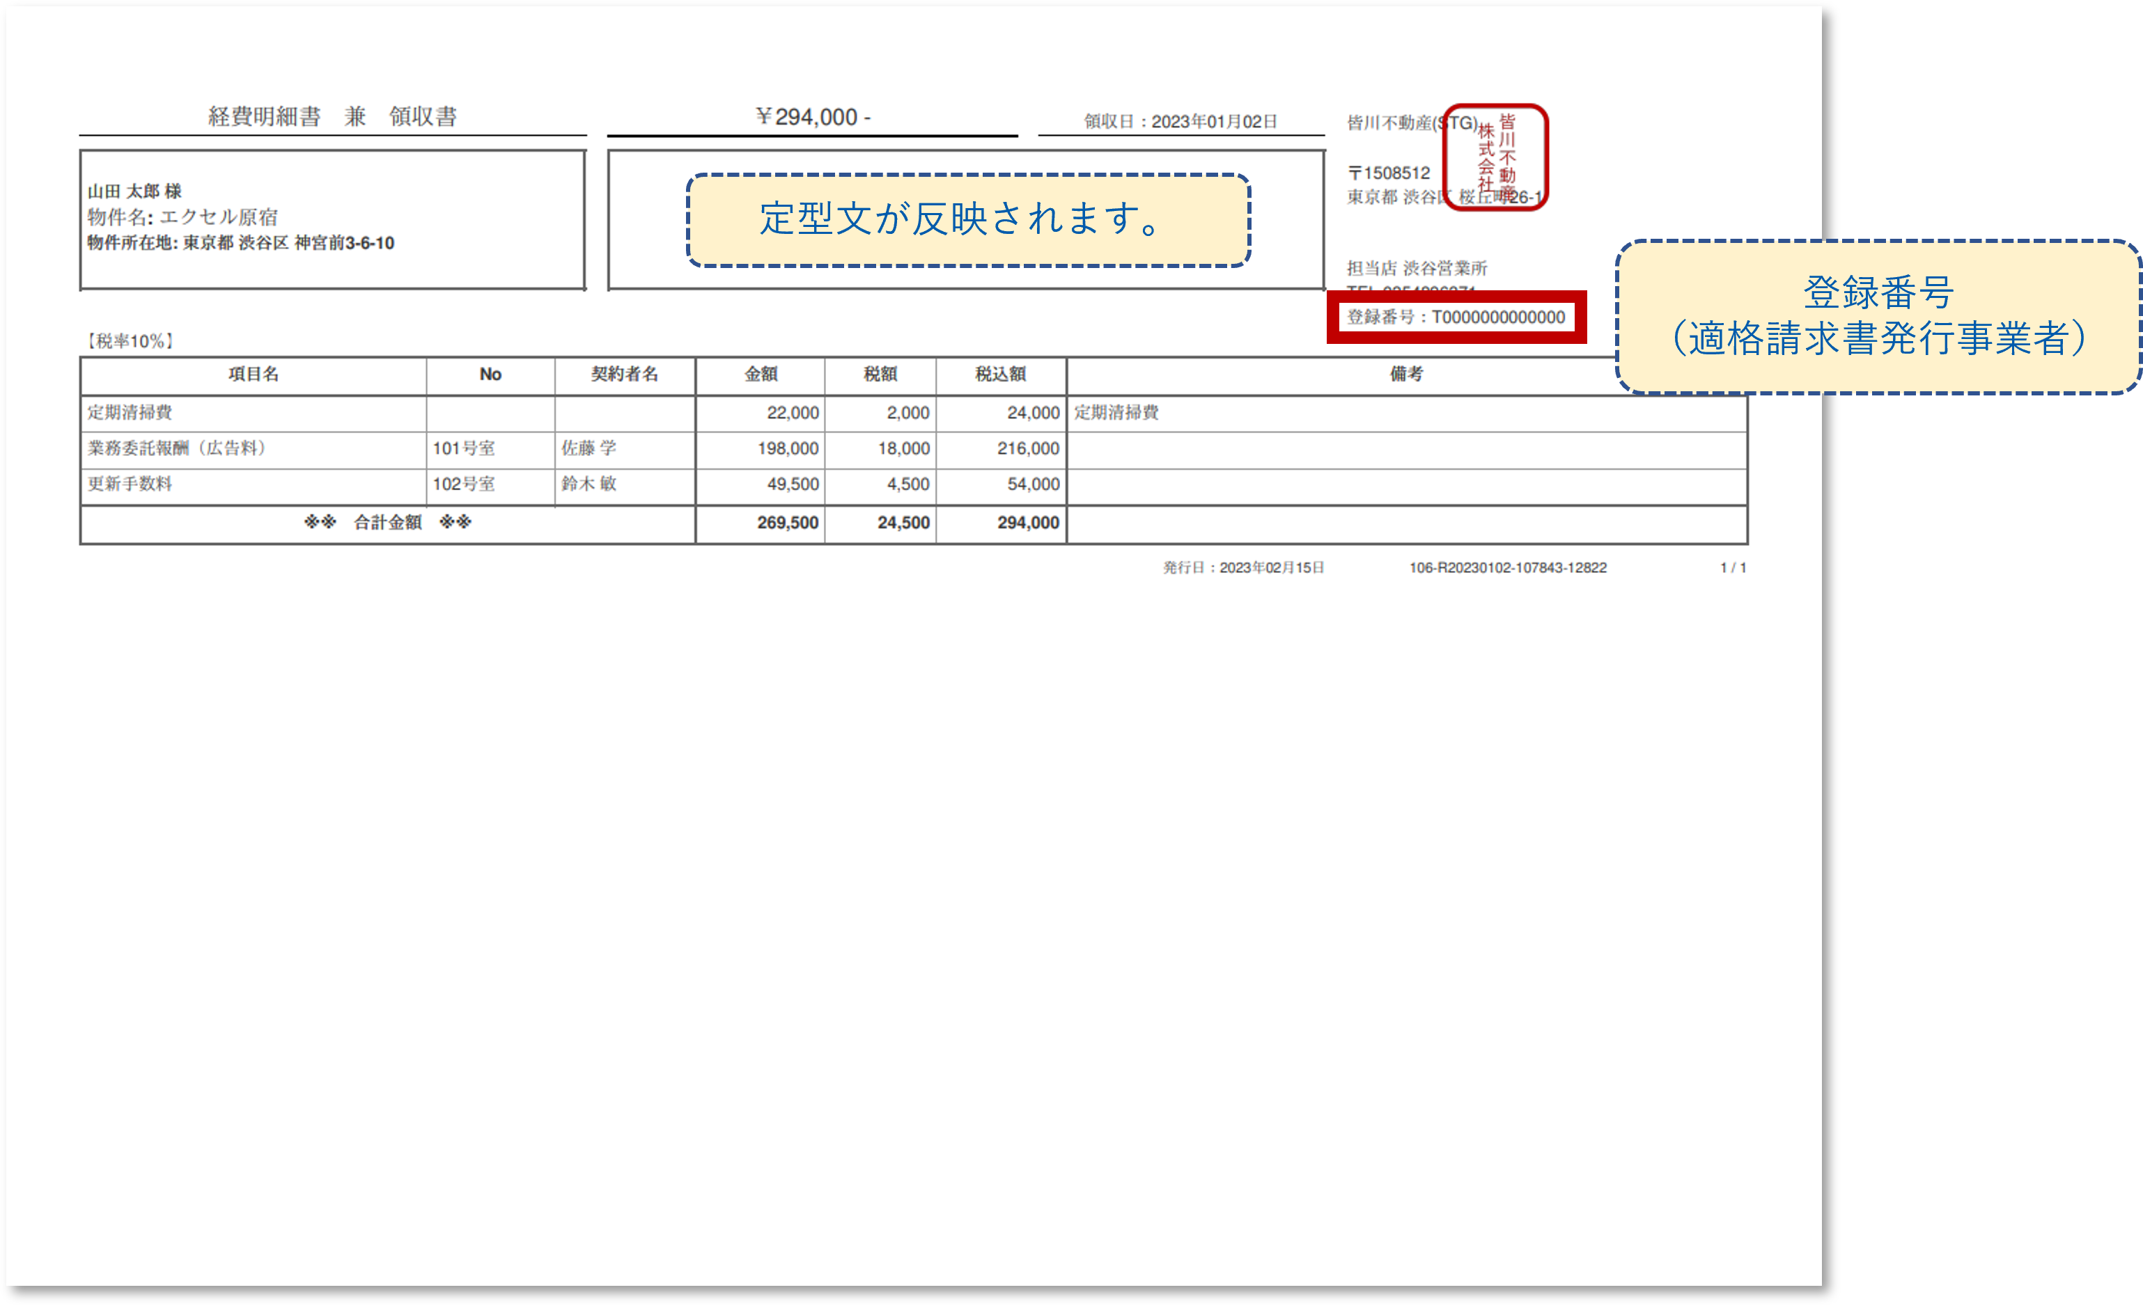
Task: Click the document number 106-R20230102-107843-12822
Action: [x=1507, y=568]
